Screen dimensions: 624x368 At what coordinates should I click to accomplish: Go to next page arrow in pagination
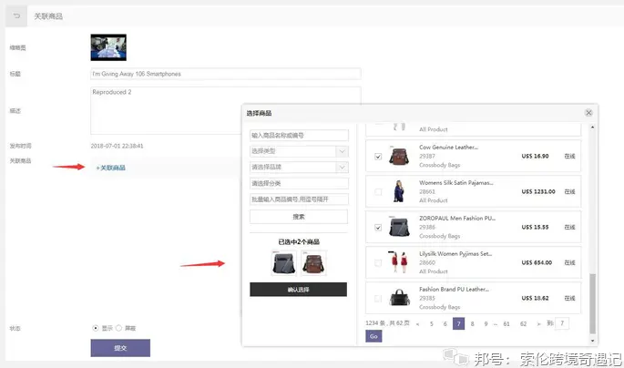(538, 323)
